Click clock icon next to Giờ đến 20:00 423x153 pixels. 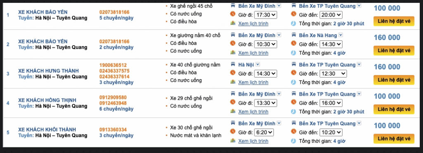coord(294,14)
